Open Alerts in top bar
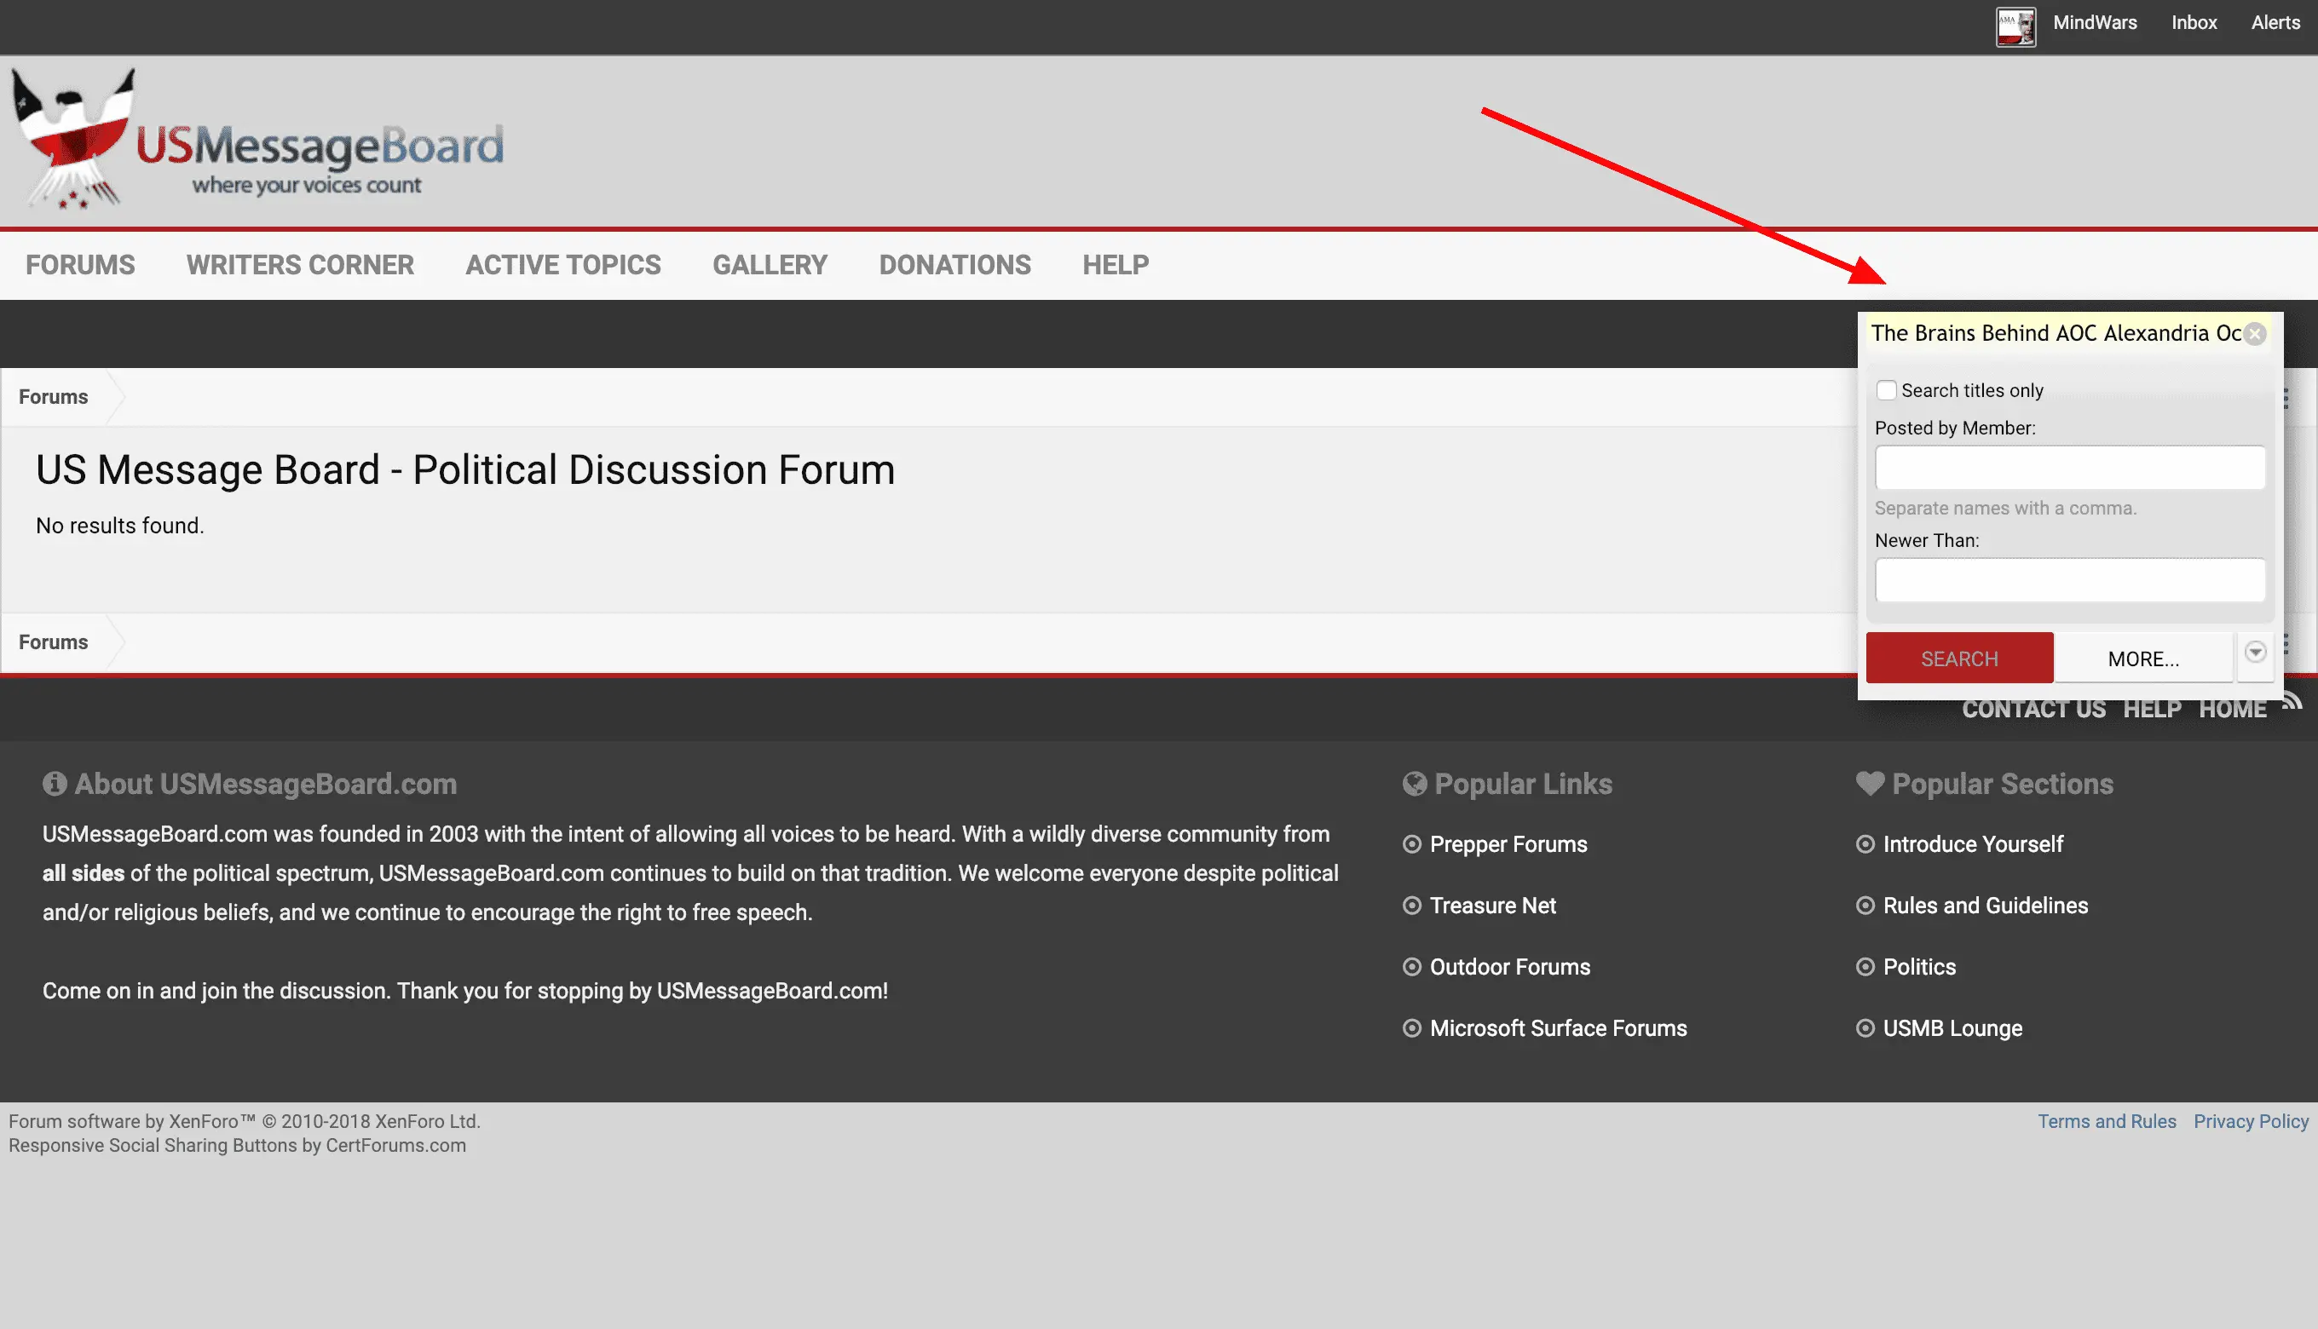The image size is (2318, 1329). tap(2275, 23)
